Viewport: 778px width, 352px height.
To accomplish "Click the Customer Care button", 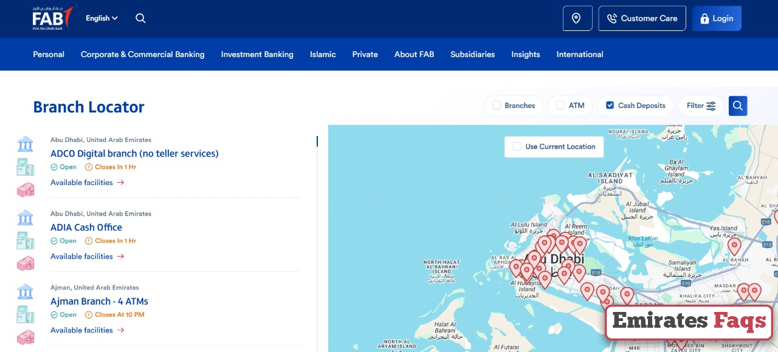I will [x=642, y=18].
